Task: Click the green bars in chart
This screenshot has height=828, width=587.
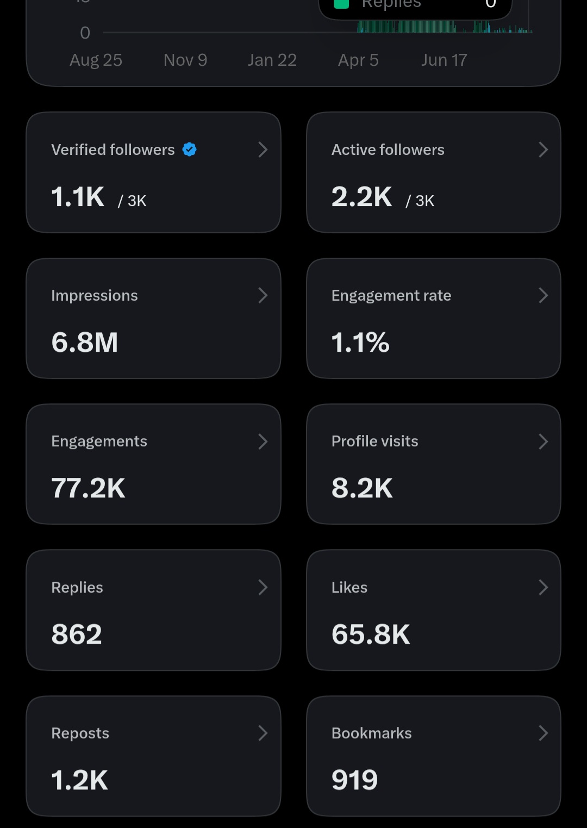Action: point(444,27)
